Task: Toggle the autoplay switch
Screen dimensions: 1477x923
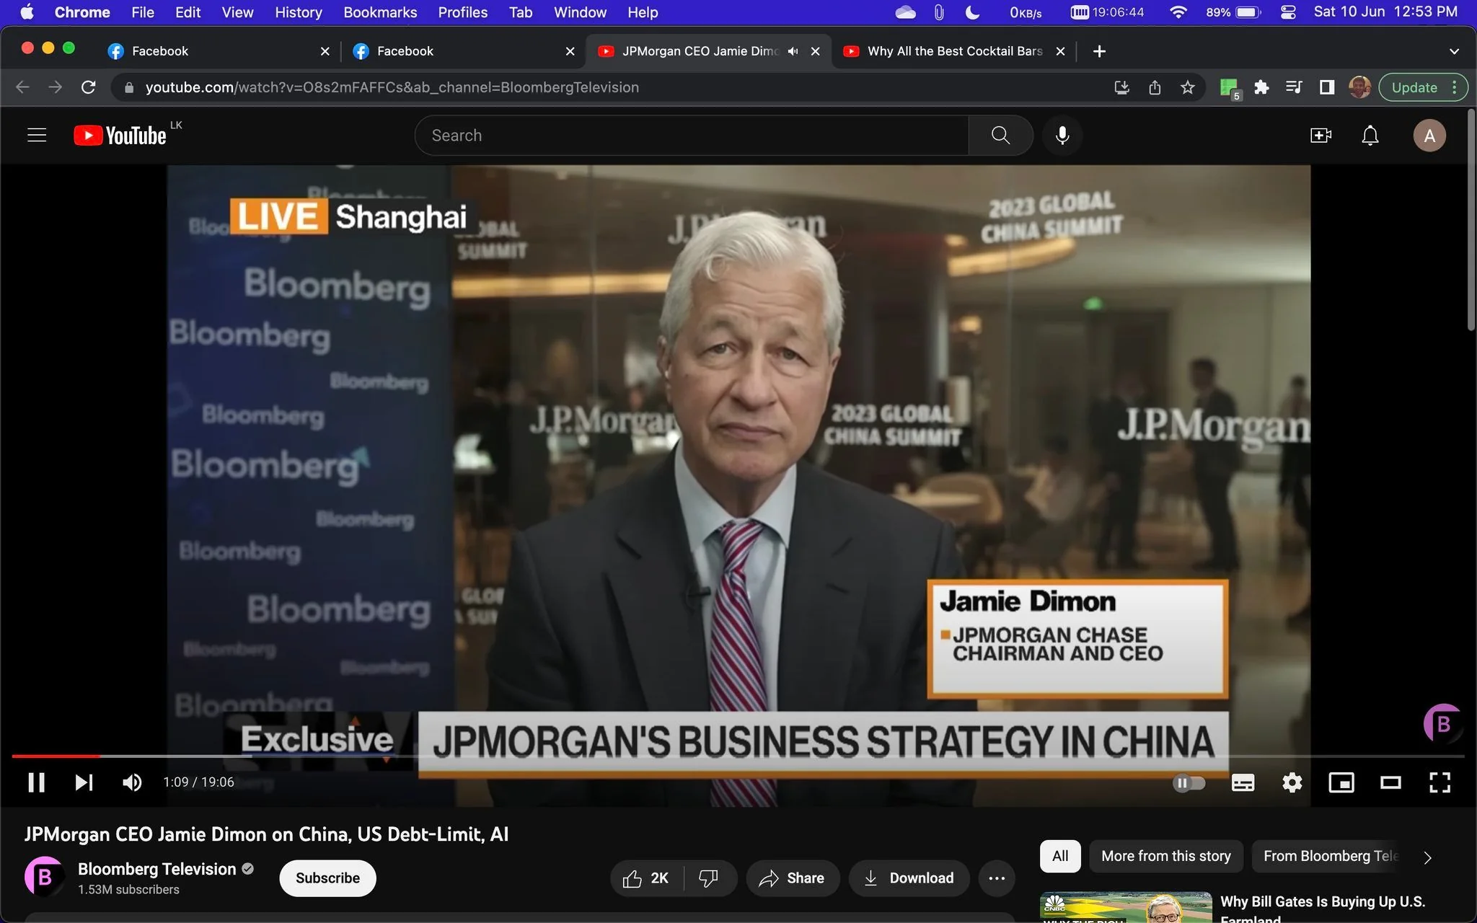Action: [x=1189, y=782]
